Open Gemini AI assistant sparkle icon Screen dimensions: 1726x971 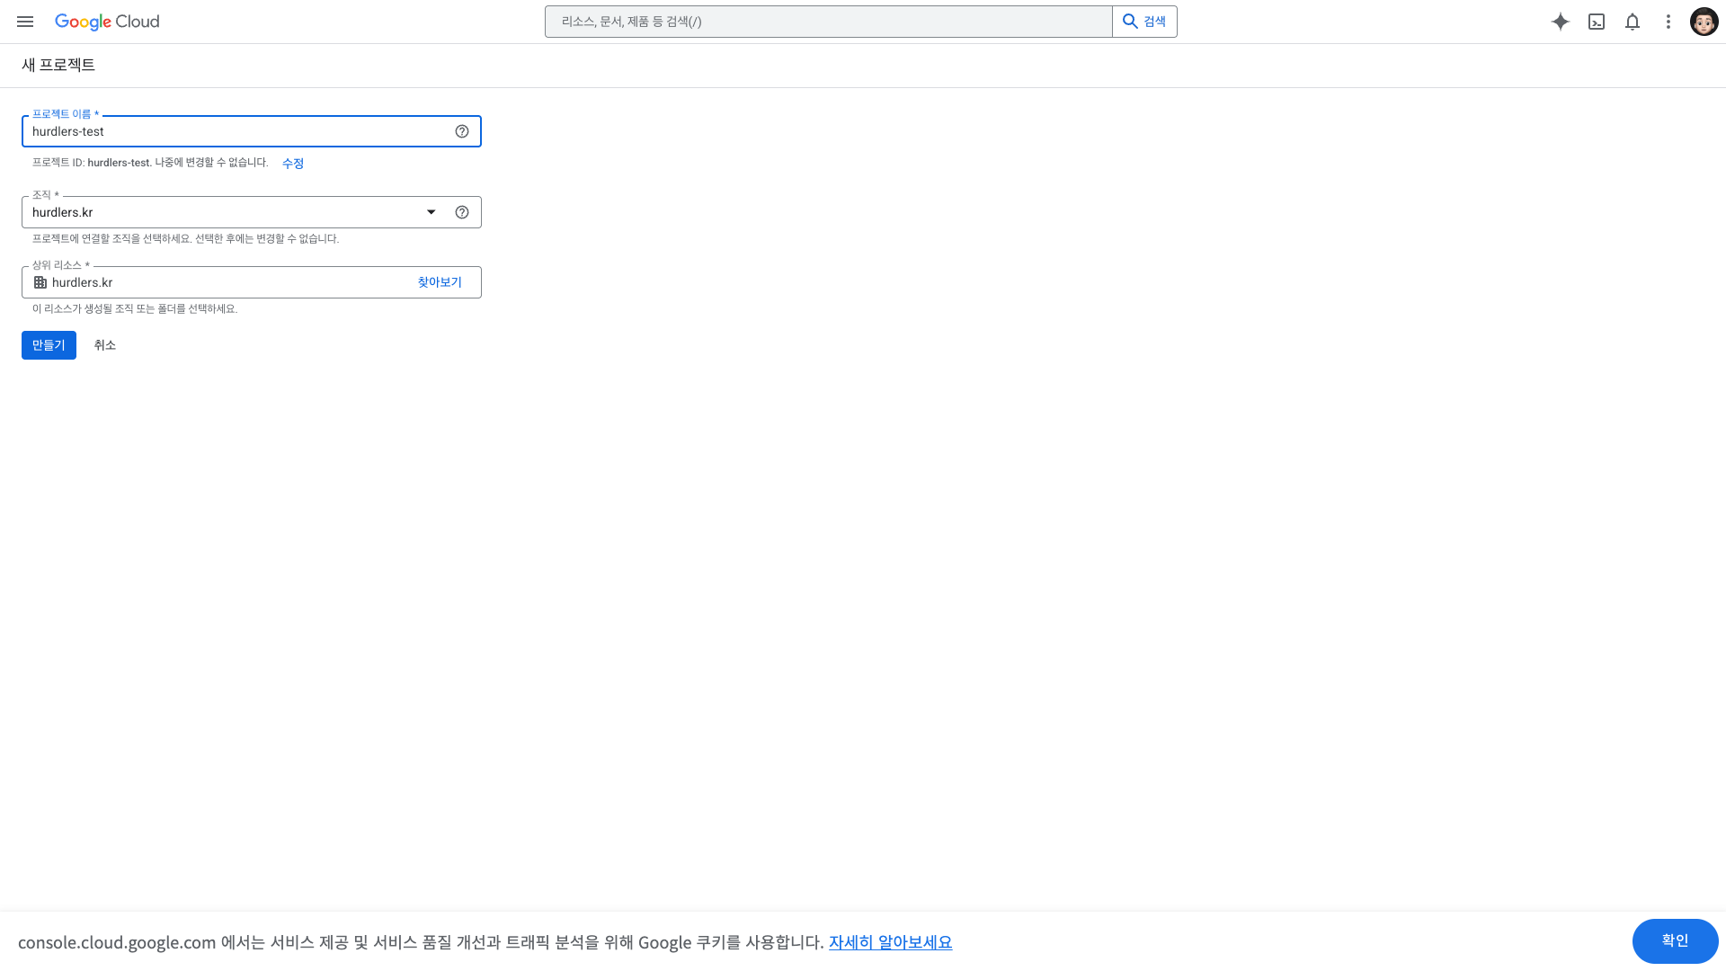point(1561,22)
